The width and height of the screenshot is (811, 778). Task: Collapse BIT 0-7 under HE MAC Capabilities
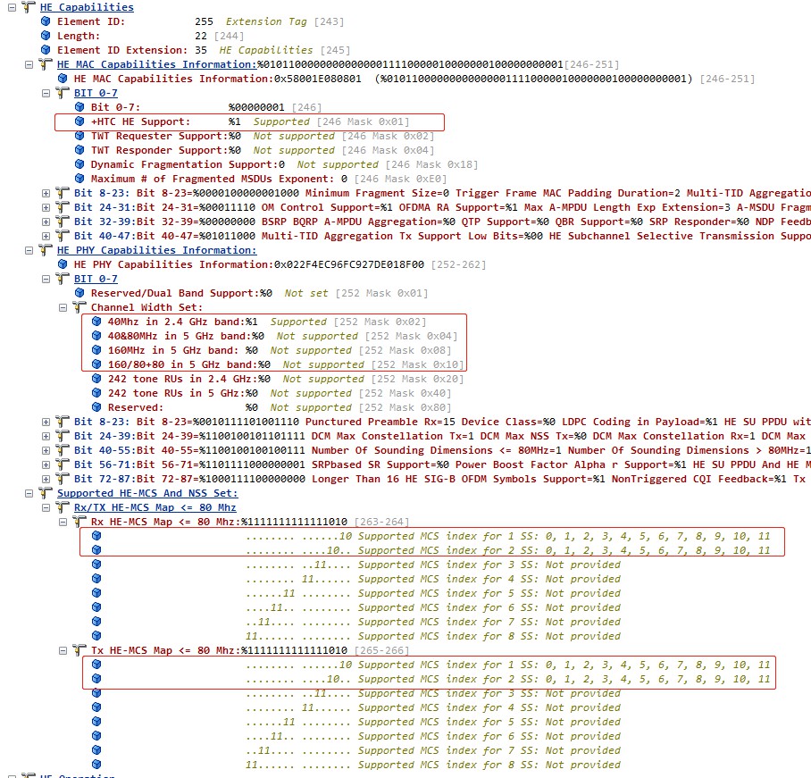[46, 93]
